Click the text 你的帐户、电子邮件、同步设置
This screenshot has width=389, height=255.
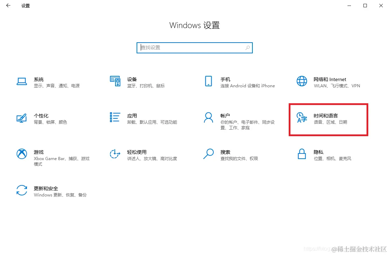coord(248,125)
